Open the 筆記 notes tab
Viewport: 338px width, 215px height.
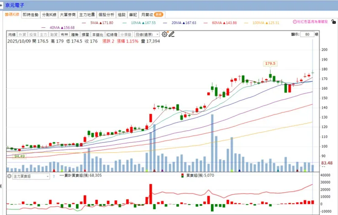(x=133, y=15)
